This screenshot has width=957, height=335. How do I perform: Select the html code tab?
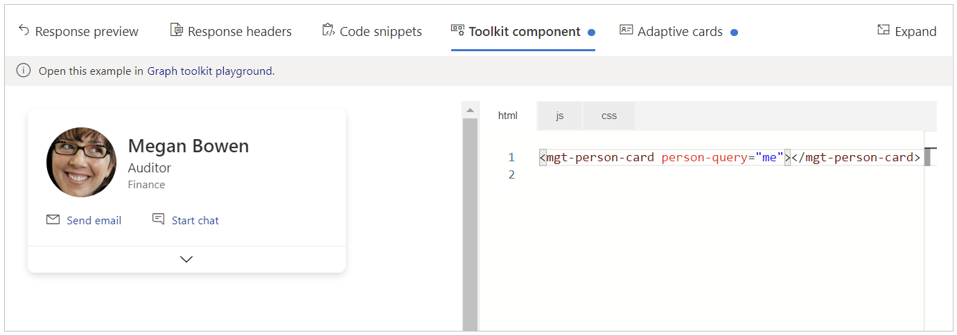pos(507,116)
